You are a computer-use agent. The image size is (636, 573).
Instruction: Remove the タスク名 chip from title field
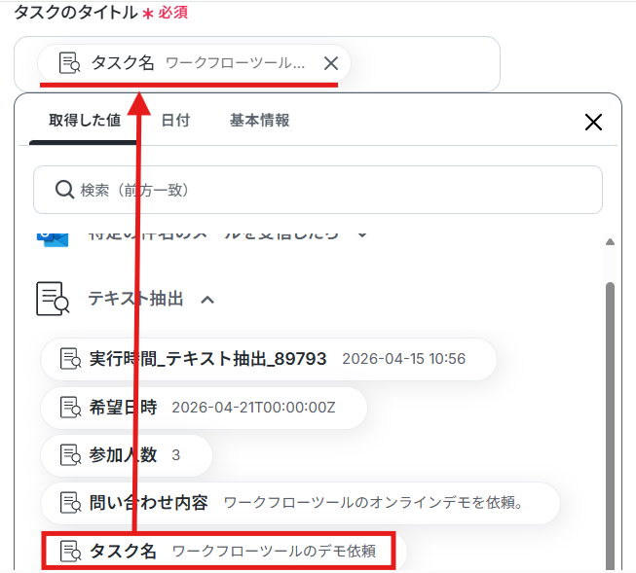click(x=331, y=63)
